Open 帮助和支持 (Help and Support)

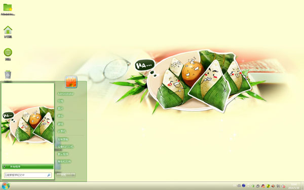(64, 162)
